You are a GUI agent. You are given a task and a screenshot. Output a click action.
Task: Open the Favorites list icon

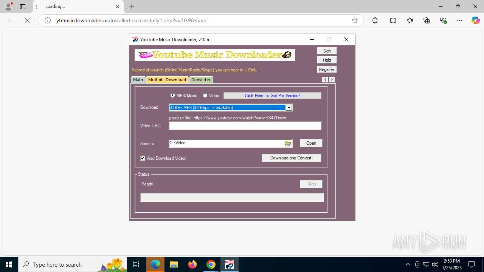click(x=410, y=20)
